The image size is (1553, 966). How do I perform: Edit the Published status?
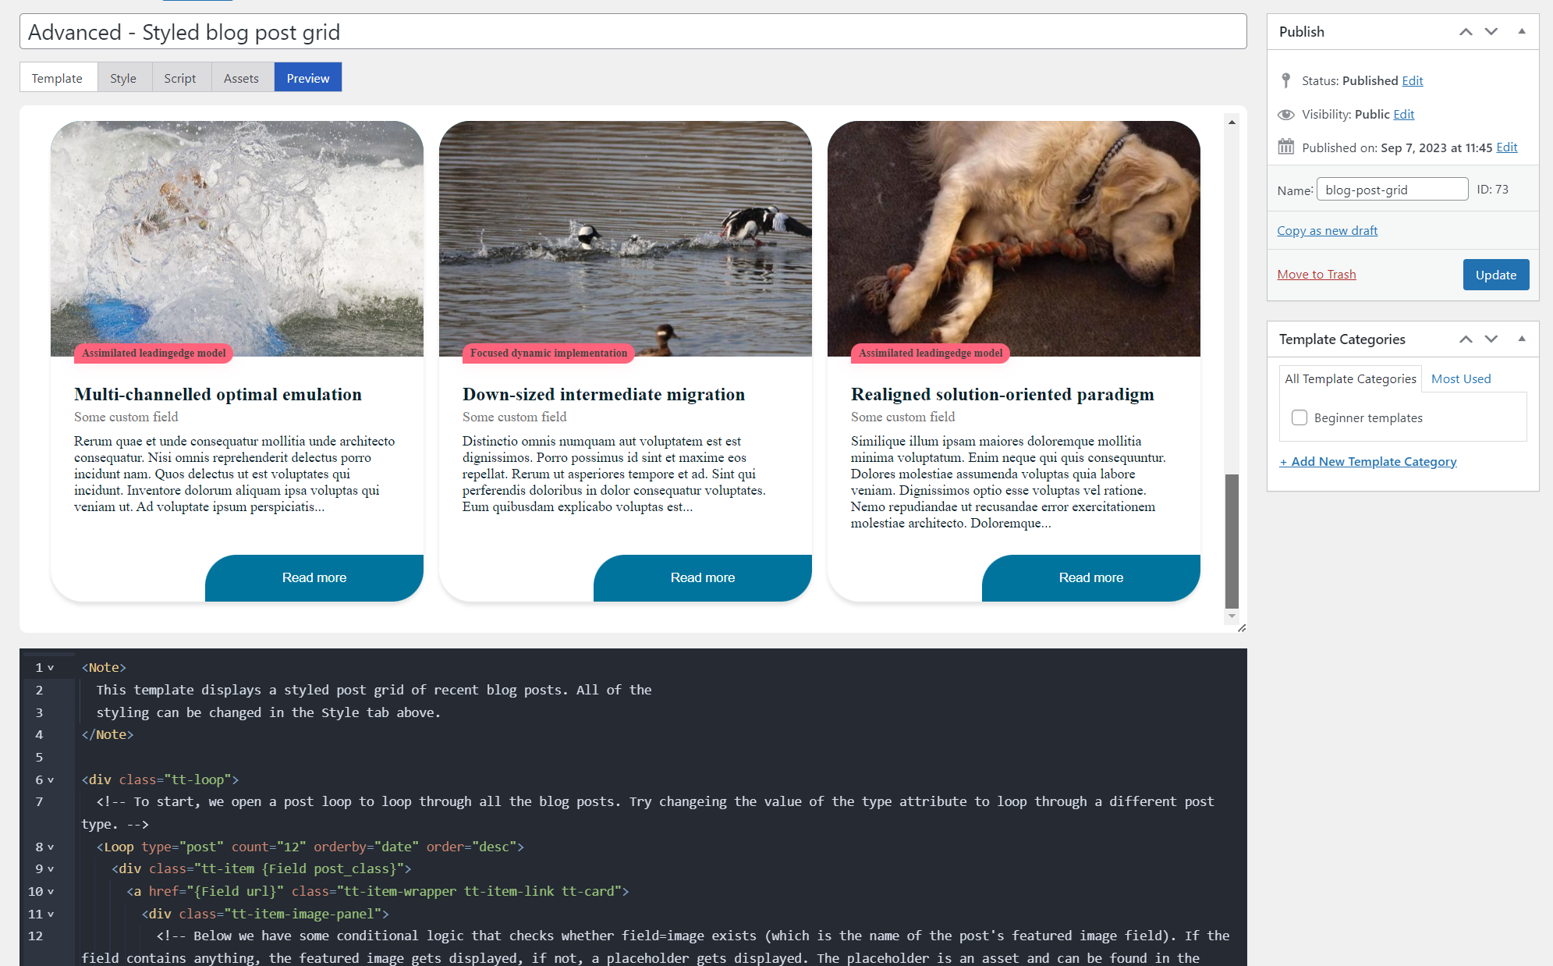(x=1413, y=80)
